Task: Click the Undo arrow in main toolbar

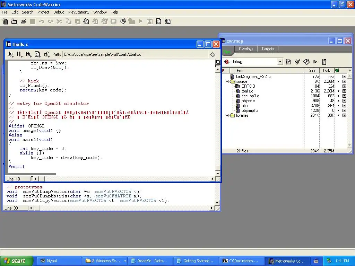Action: pyautogui.click(x=42, y=21)
